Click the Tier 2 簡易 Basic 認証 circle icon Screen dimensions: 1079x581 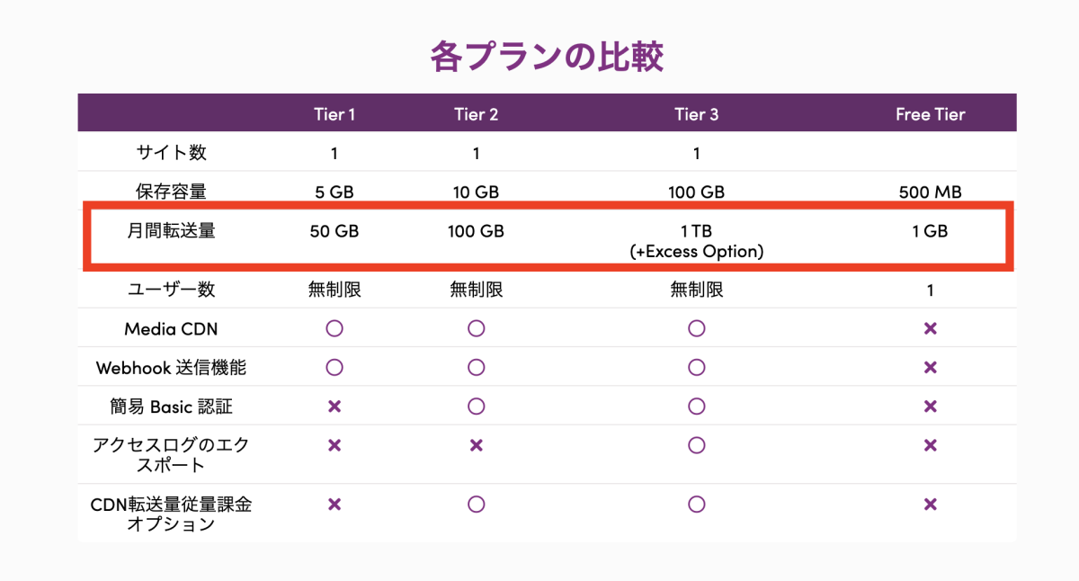coord(477,407)
